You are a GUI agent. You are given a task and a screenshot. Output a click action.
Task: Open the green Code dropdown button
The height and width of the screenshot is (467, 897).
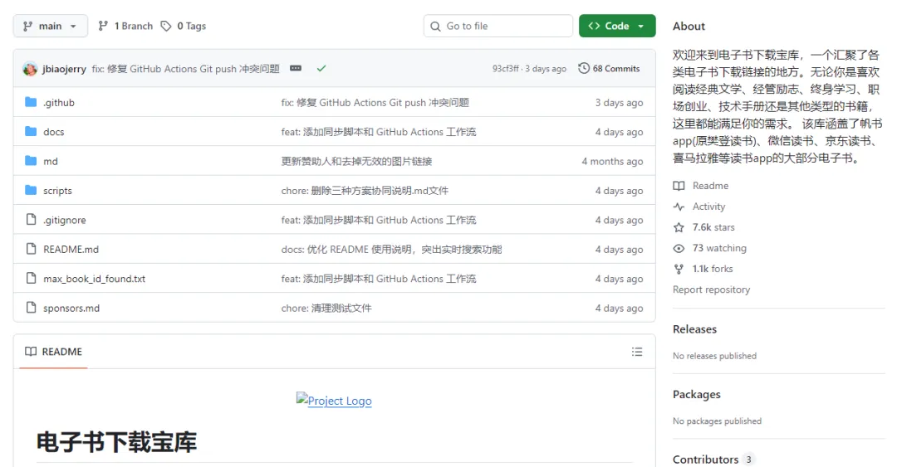coord(617,26)
